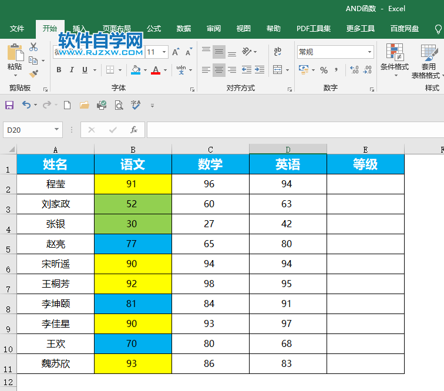Image resolution: width=444 pixels, height=391 pixels.
Task: Click the Insert Function fx icon
Action: point(134,130)
